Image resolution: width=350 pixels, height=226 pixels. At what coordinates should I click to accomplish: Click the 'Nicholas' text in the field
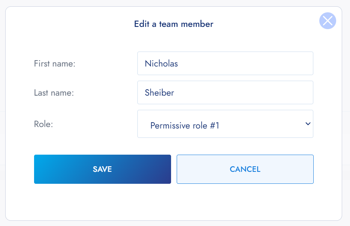(161, 64)
